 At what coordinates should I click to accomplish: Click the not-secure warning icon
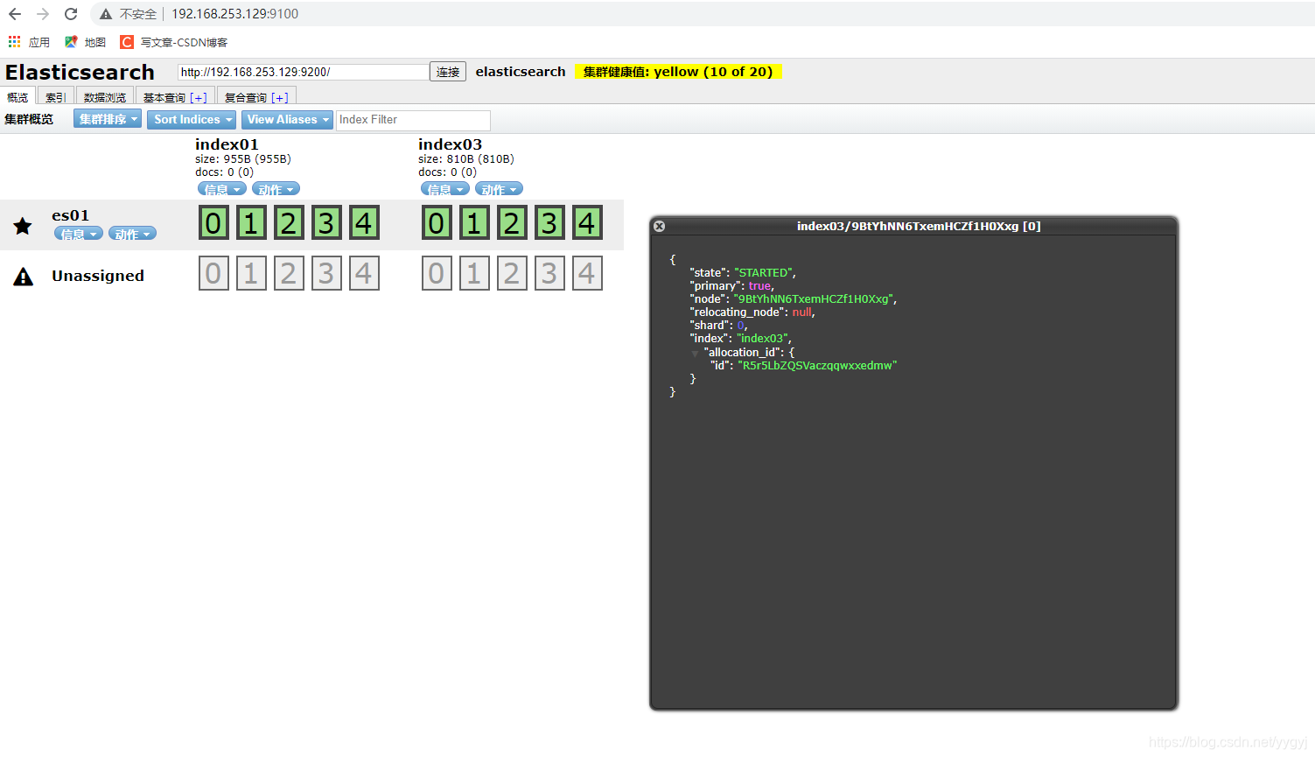tap(106, 14)
